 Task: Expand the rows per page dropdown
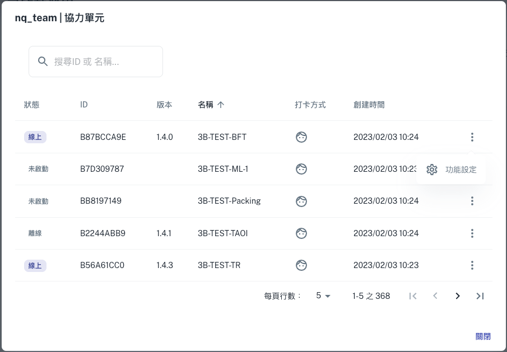pos(323,295)
